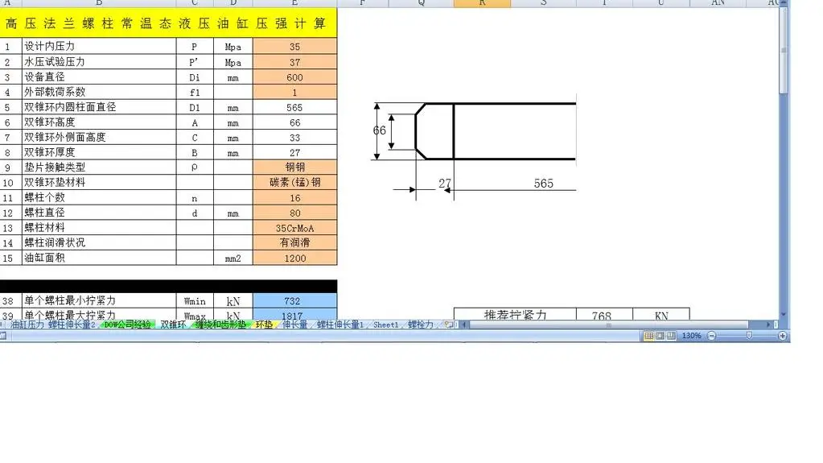The image size is (823, 463).
Task: Select hydrostatic test pressure value 37
Action: coord(295,62)
